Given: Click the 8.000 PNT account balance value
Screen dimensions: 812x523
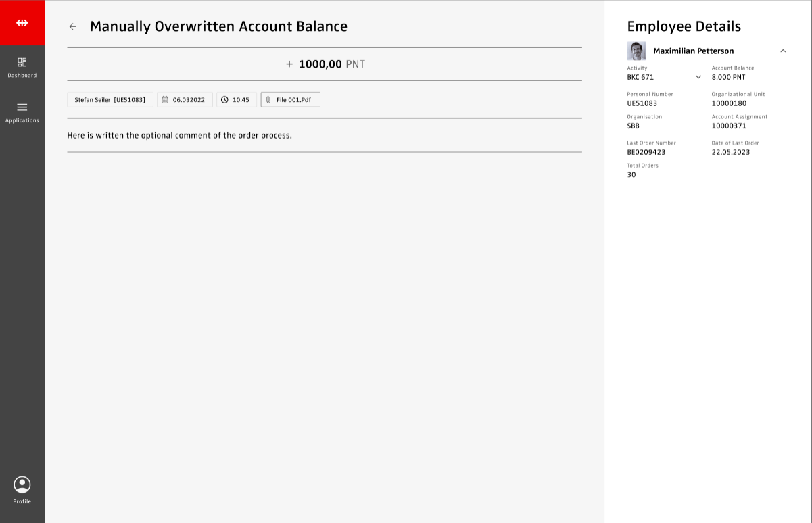Looking at the screenshot, I should coord(728,77).
